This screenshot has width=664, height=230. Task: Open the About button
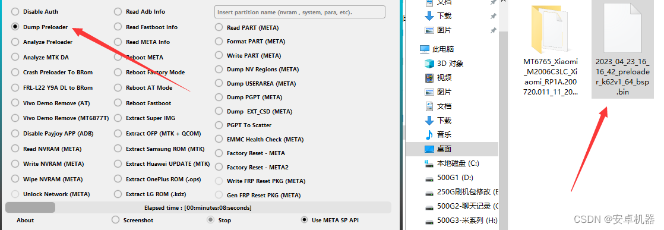(x=25, y=220)
